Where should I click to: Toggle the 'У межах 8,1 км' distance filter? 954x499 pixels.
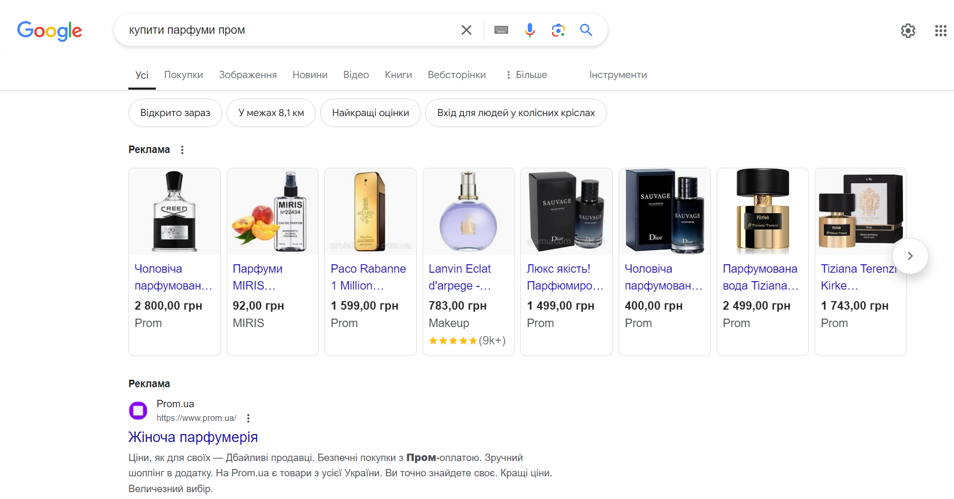coord(271,112)
